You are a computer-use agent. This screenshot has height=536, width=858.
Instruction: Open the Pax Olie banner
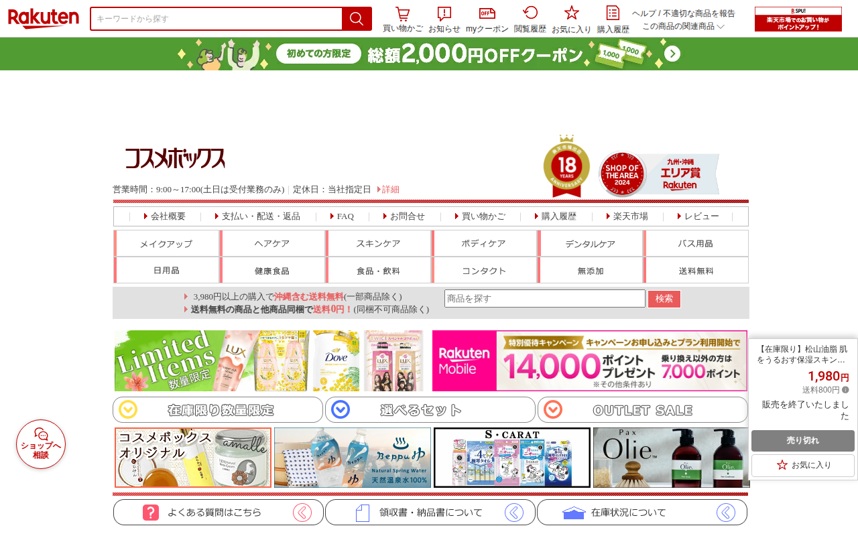tap(671, 458)
